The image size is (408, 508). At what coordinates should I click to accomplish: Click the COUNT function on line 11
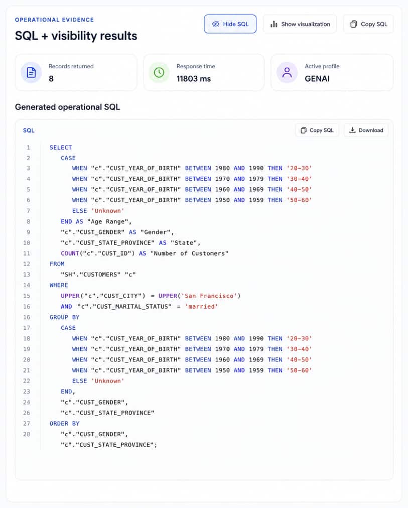click(70, 253)
